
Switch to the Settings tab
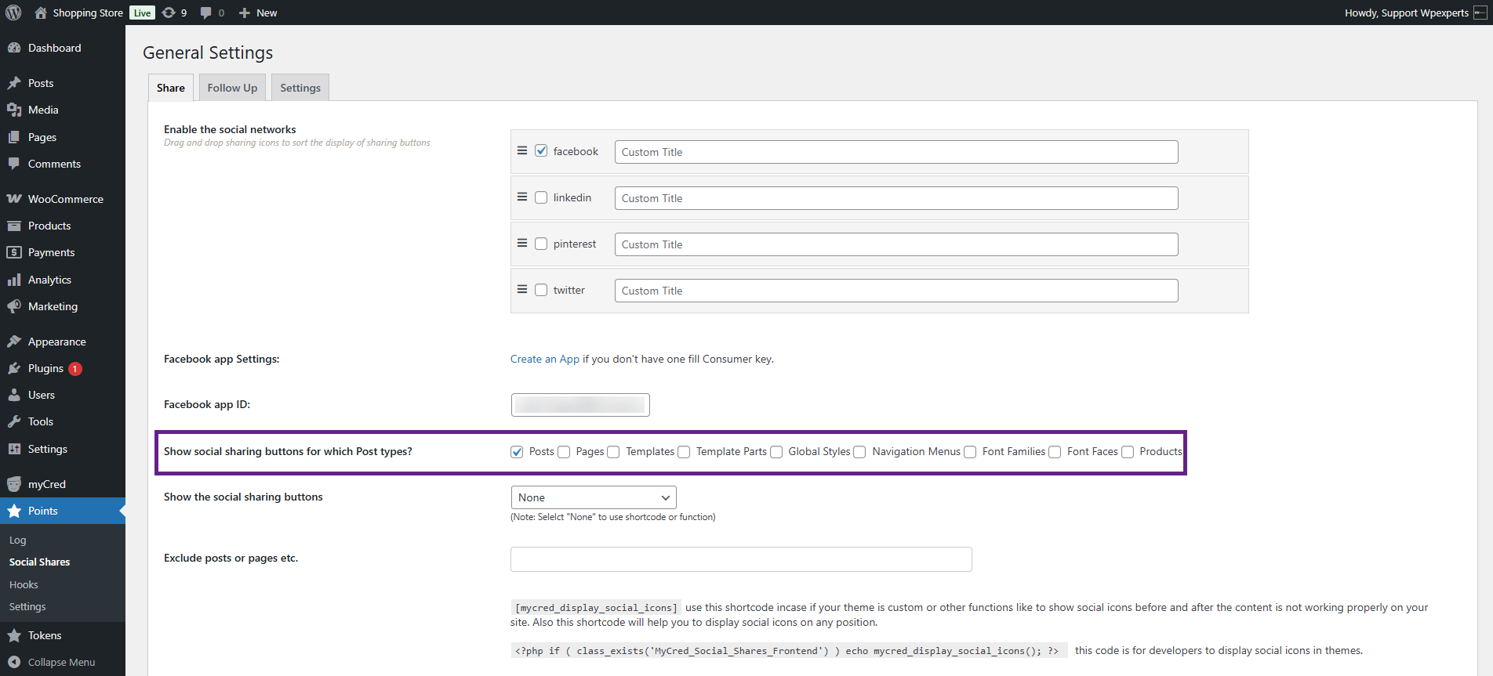click(300, 88)
